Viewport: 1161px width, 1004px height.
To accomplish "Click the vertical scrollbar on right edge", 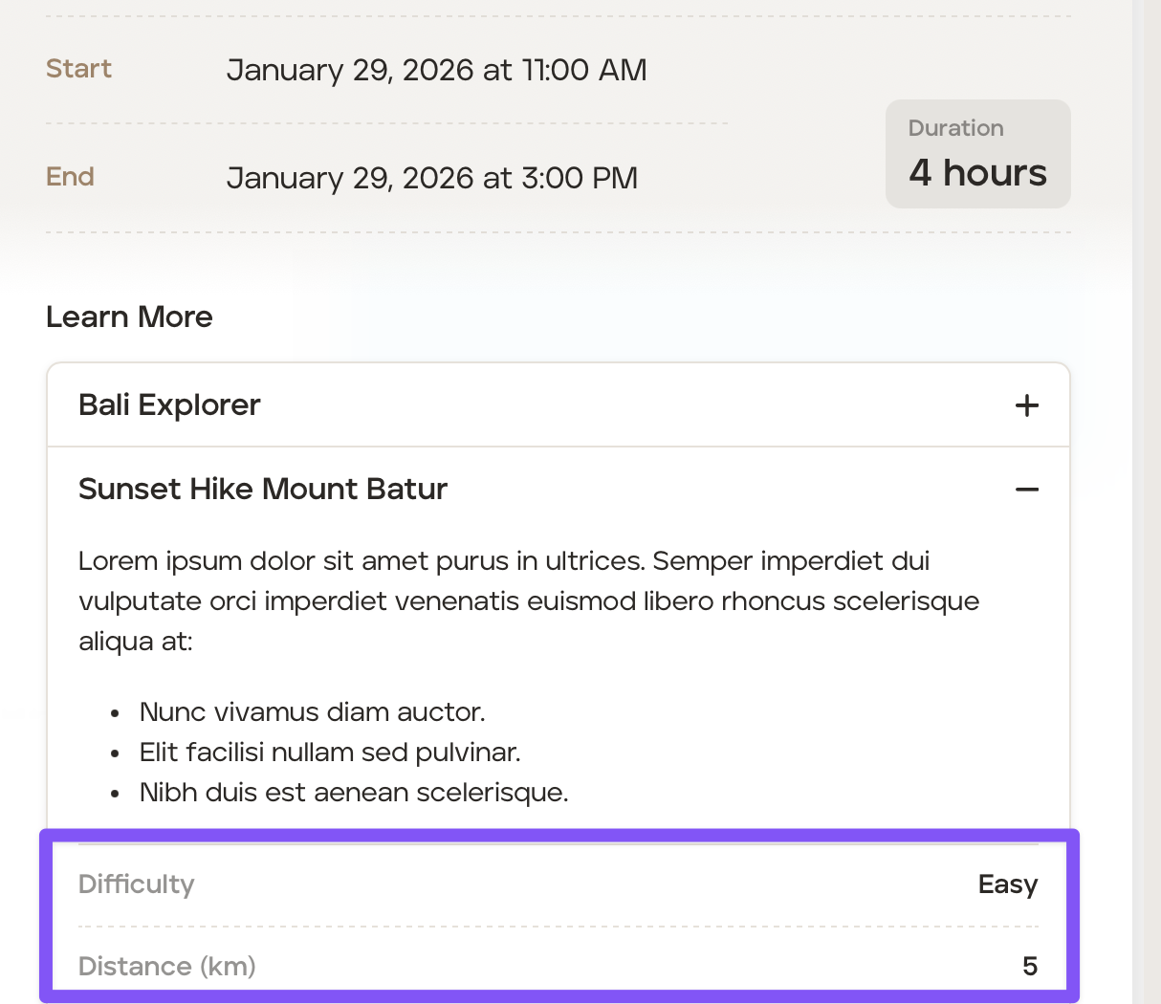I will point(1146,478).
